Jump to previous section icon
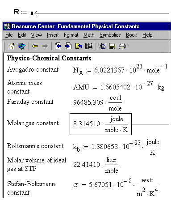 point(58,46)
